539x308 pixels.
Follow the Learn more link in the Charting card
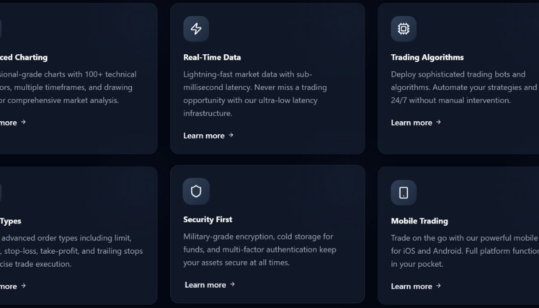click(x=9, y=123)
